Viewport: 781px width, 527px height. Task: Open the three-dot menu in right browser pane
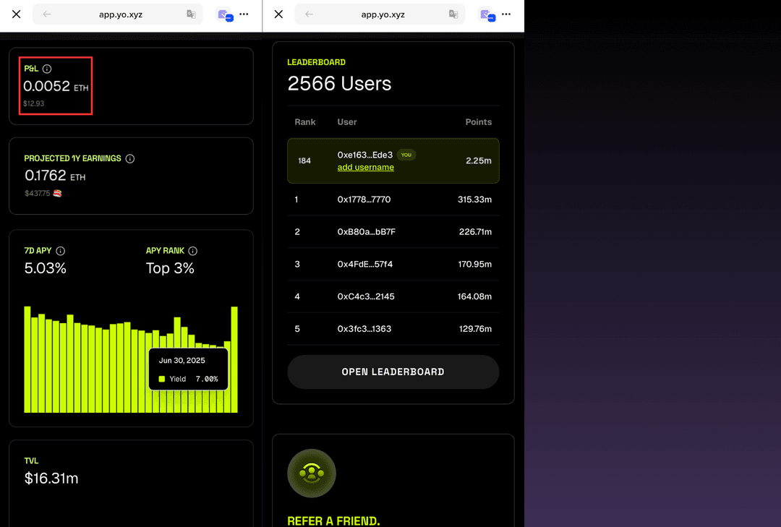[x=506, y=14]
